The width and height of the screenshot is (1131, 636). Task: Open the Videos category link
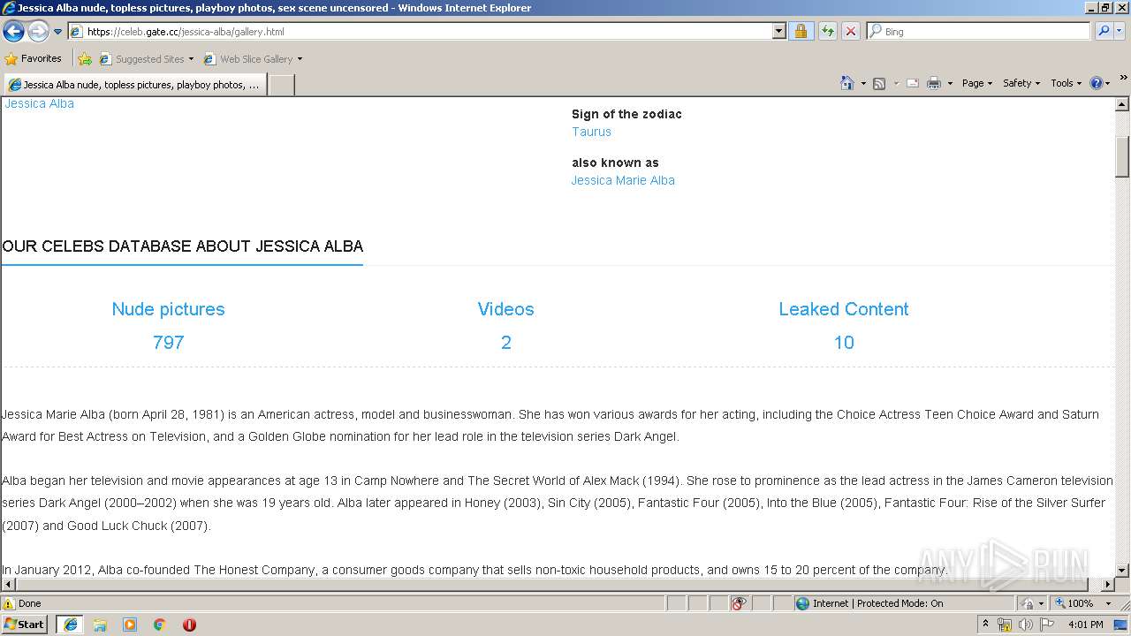(505, 309)
